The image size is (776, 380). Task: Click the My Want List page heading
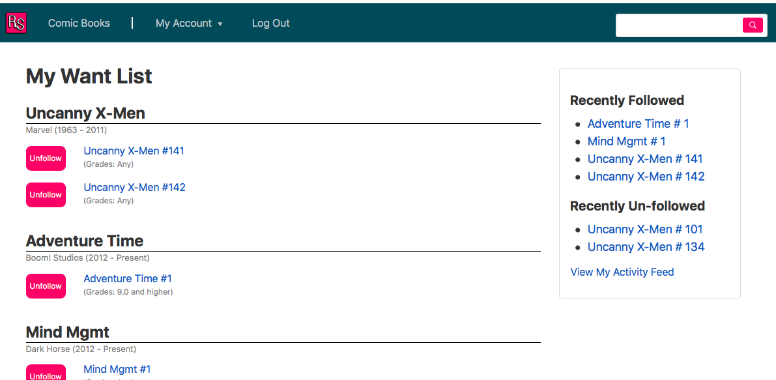89,77
